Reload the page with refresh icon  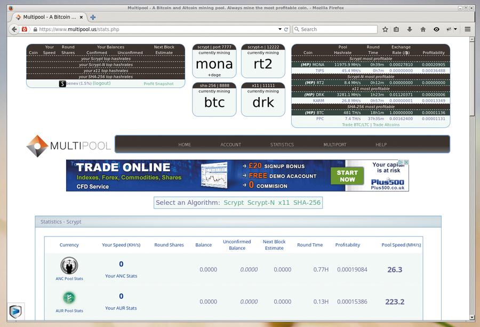point(286,29)
